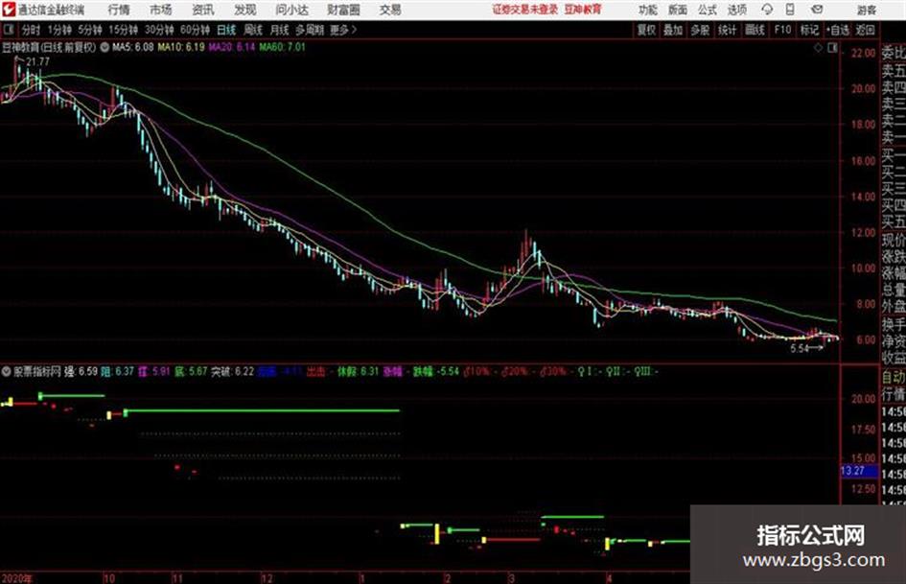Click the 休憩: 6.31 indicator value
The height and width of the screenshot is (584, 906).
pos(359,372)
